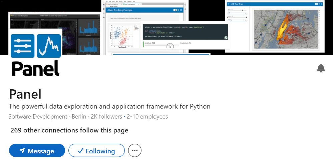333x166 pixels.
Task: Click the '2K followers' text
Action: click(106, 117)
